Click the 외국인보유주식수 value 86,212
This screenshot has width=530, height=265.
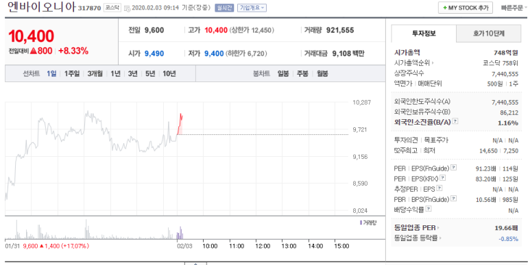[509, 113]
